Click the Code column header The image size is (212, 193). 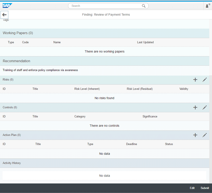(25, 42)
